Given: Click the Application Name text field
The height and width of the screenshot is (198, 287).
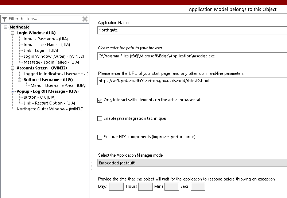Looking at the screenshot, I should point(192,30).
